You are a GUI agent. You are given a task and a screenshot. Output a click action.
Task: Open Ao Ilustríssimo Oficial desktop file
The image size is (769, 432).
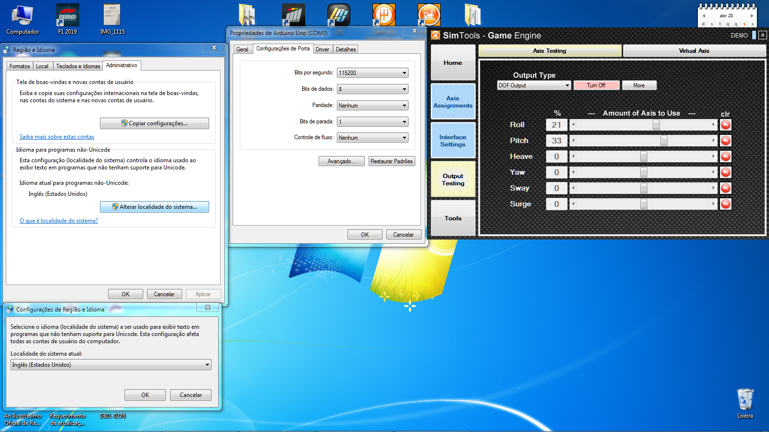click(x=23, y=419)
